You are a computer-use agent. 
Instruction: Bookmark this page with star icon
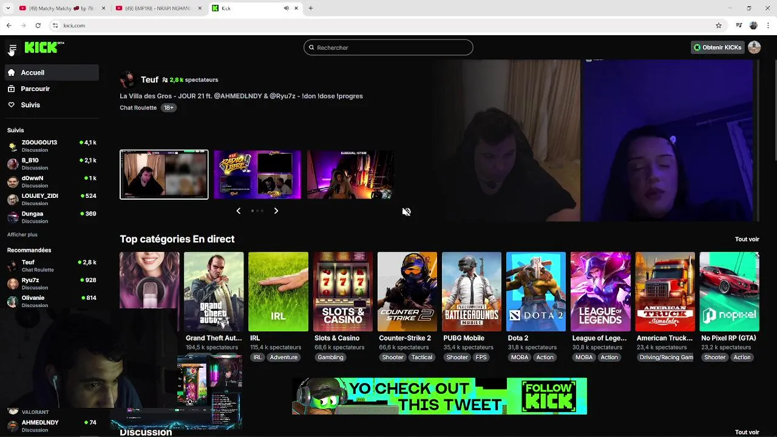pyautogui.click(x=719, y=25)
